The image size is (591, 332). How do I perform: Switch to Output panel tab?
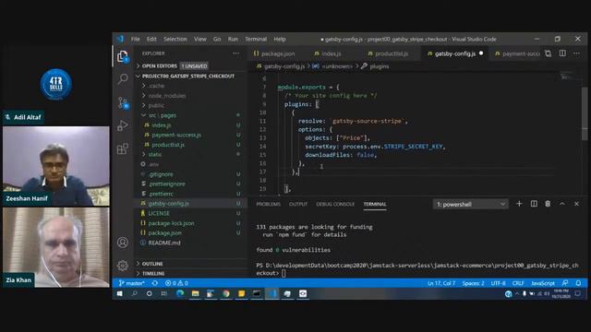298,204
